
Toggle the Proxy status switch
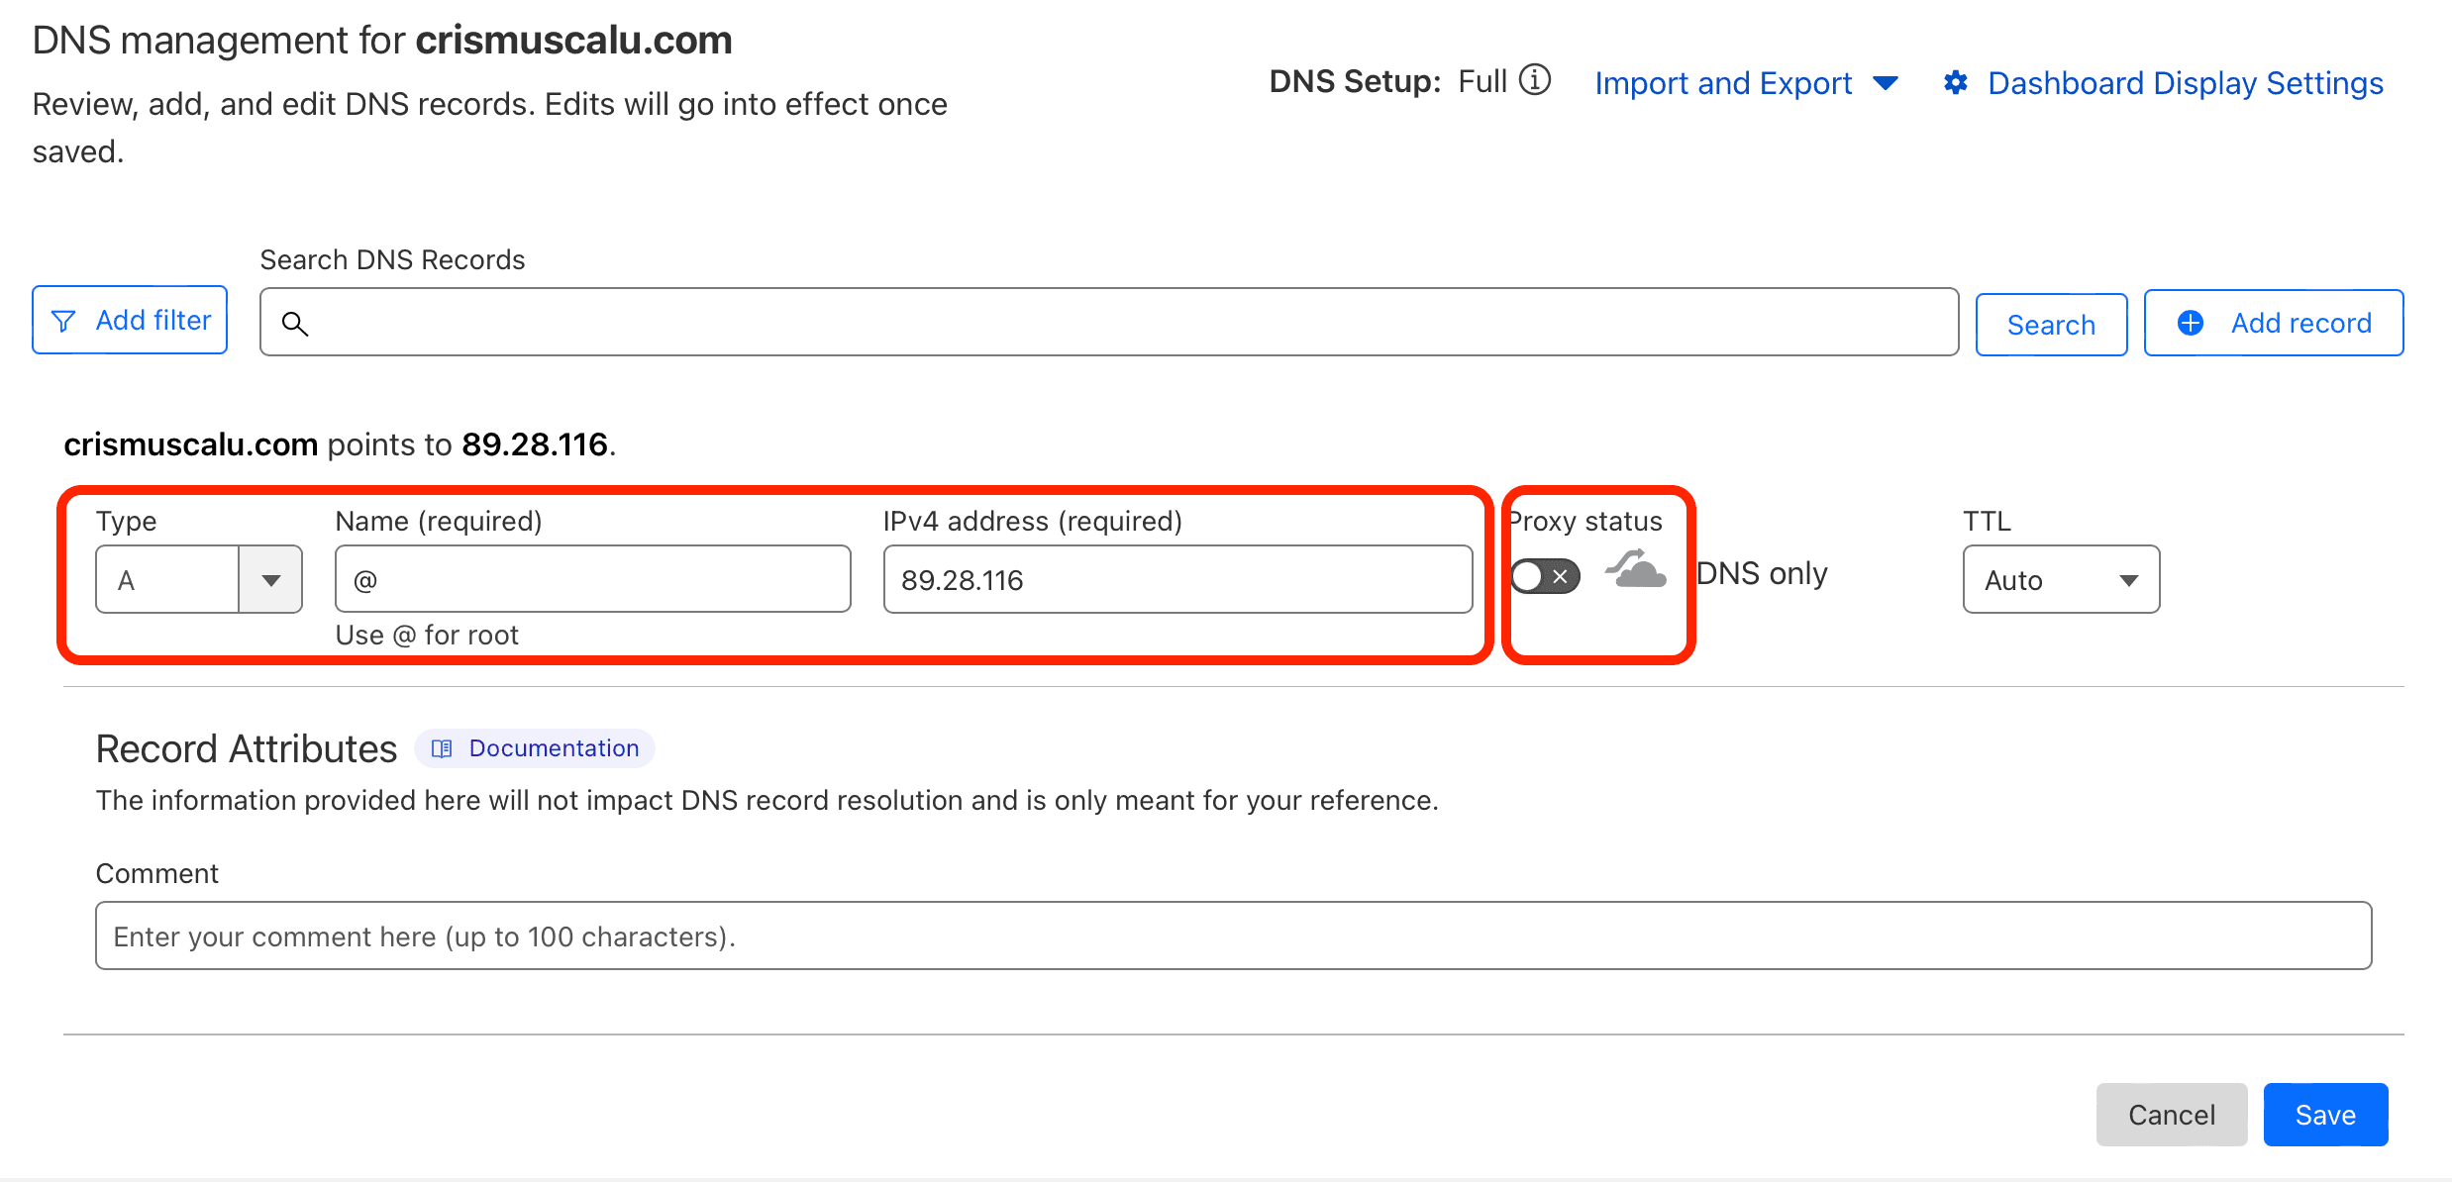(x=1545, y=576)
